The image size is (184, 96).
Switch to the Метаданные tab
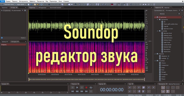coord(42,8)
